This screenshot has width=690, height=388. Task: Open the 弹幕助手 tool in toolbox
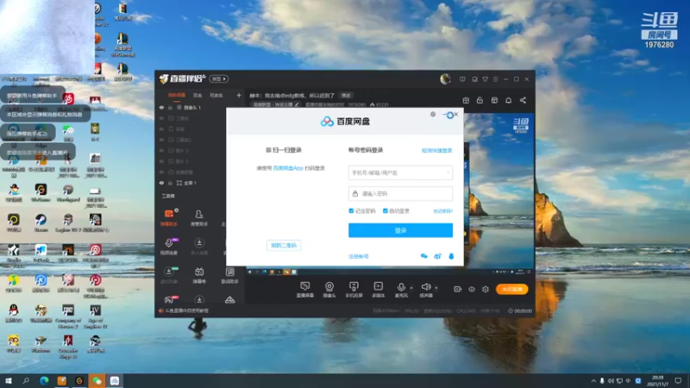point(169,217)
